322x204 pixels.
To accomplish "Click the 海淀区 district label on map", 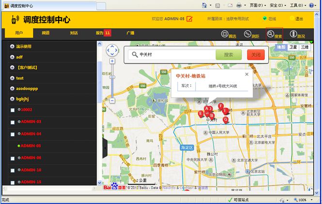I will pyautogui.click(x=187, y=147).
